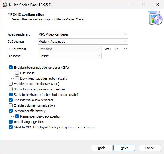Viewport: 164px width, 154px height.
Task: Enable the Use libass option
Action: (17, 73)
